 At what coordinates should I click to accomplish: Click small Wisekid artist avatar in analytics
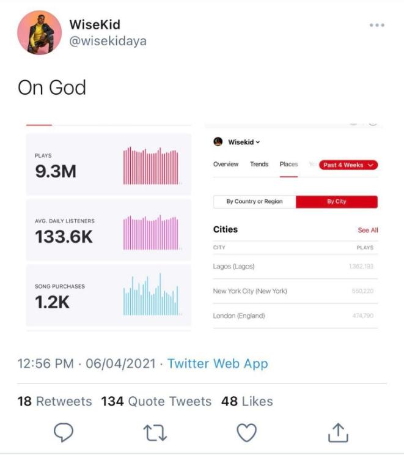pos(218,142)
